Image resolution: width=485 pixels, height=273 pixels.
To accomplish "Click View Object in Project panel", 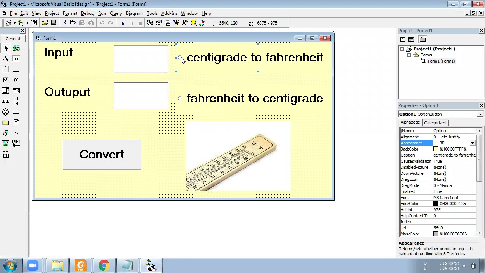I will tap(411, 39).
